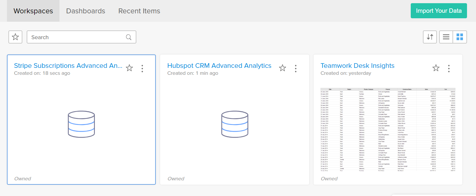The height and width of the screenshot is (196, 476).
Task: Open the Teamwork Desk Insights workspace
Action: (x=357, y=66)
